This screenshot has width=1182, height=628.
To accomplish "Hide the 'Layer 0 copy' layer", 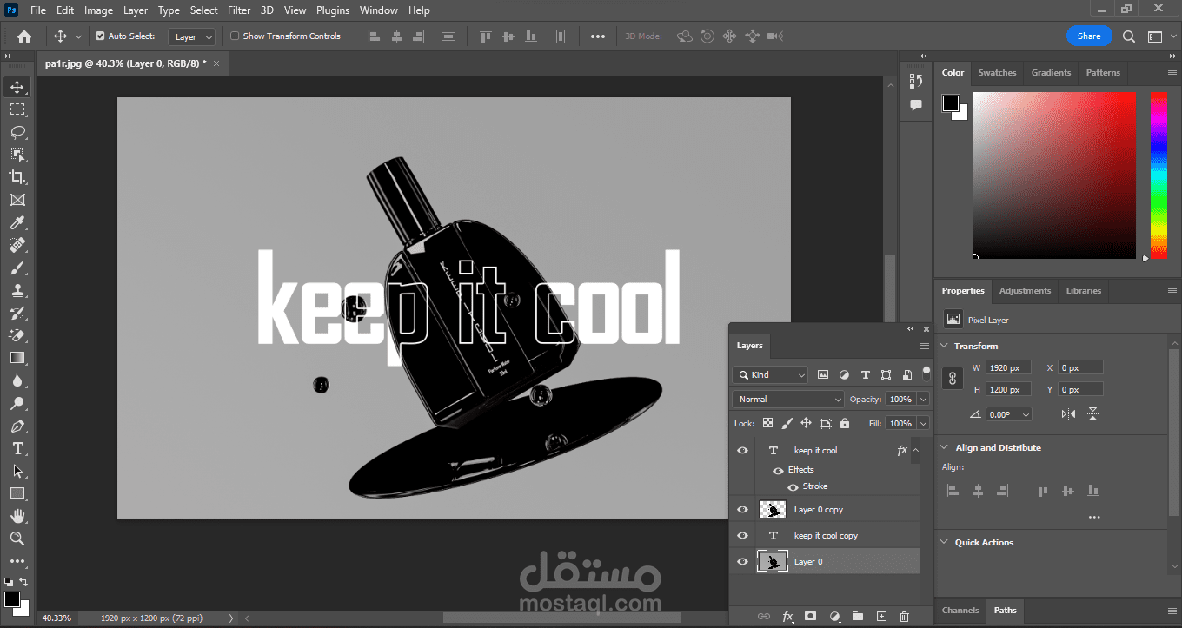I will click(x=742, y=510).
